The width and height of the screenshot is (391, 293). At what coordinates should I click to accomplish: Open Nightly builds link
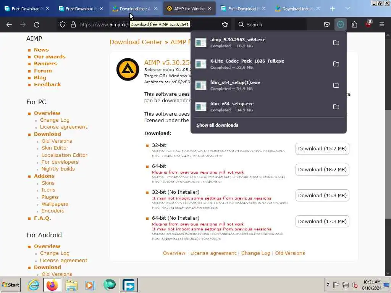coord(58,169)
